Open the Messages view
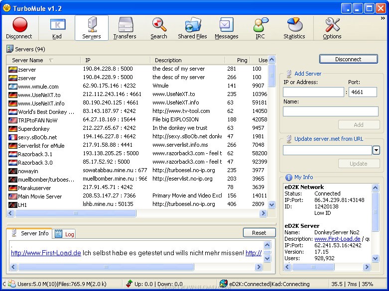The image size is (389, 291). 226,28
